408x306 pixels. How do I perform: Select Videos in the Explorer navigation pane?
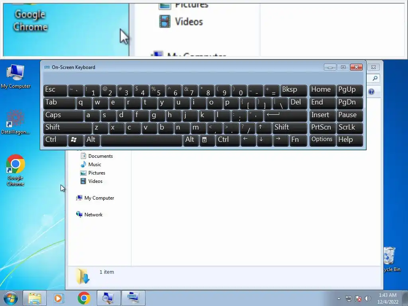click(91, 181)
